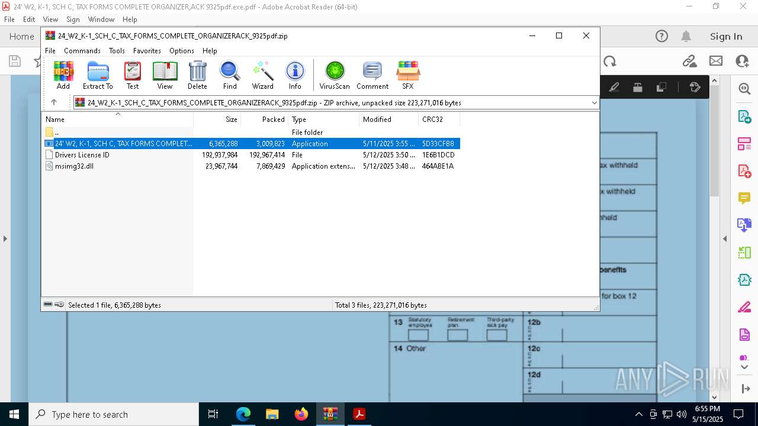Screen dimensions: 758x426
Task: Sort by CRC32 column header
Action: (x=439, y=119)
